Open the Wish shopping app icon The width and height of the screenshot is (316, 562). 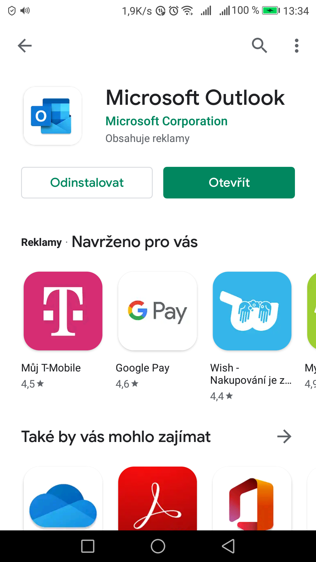252,311
